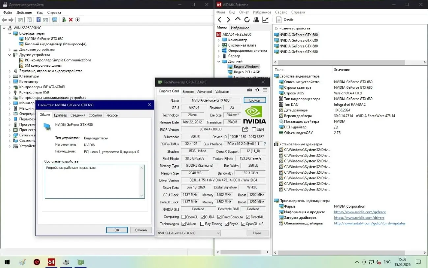Image resolution: width=428 pixels, height=268 pixels.
Task: Toggle the Ray Tracing checkbox
Action: tap(202, 224)
